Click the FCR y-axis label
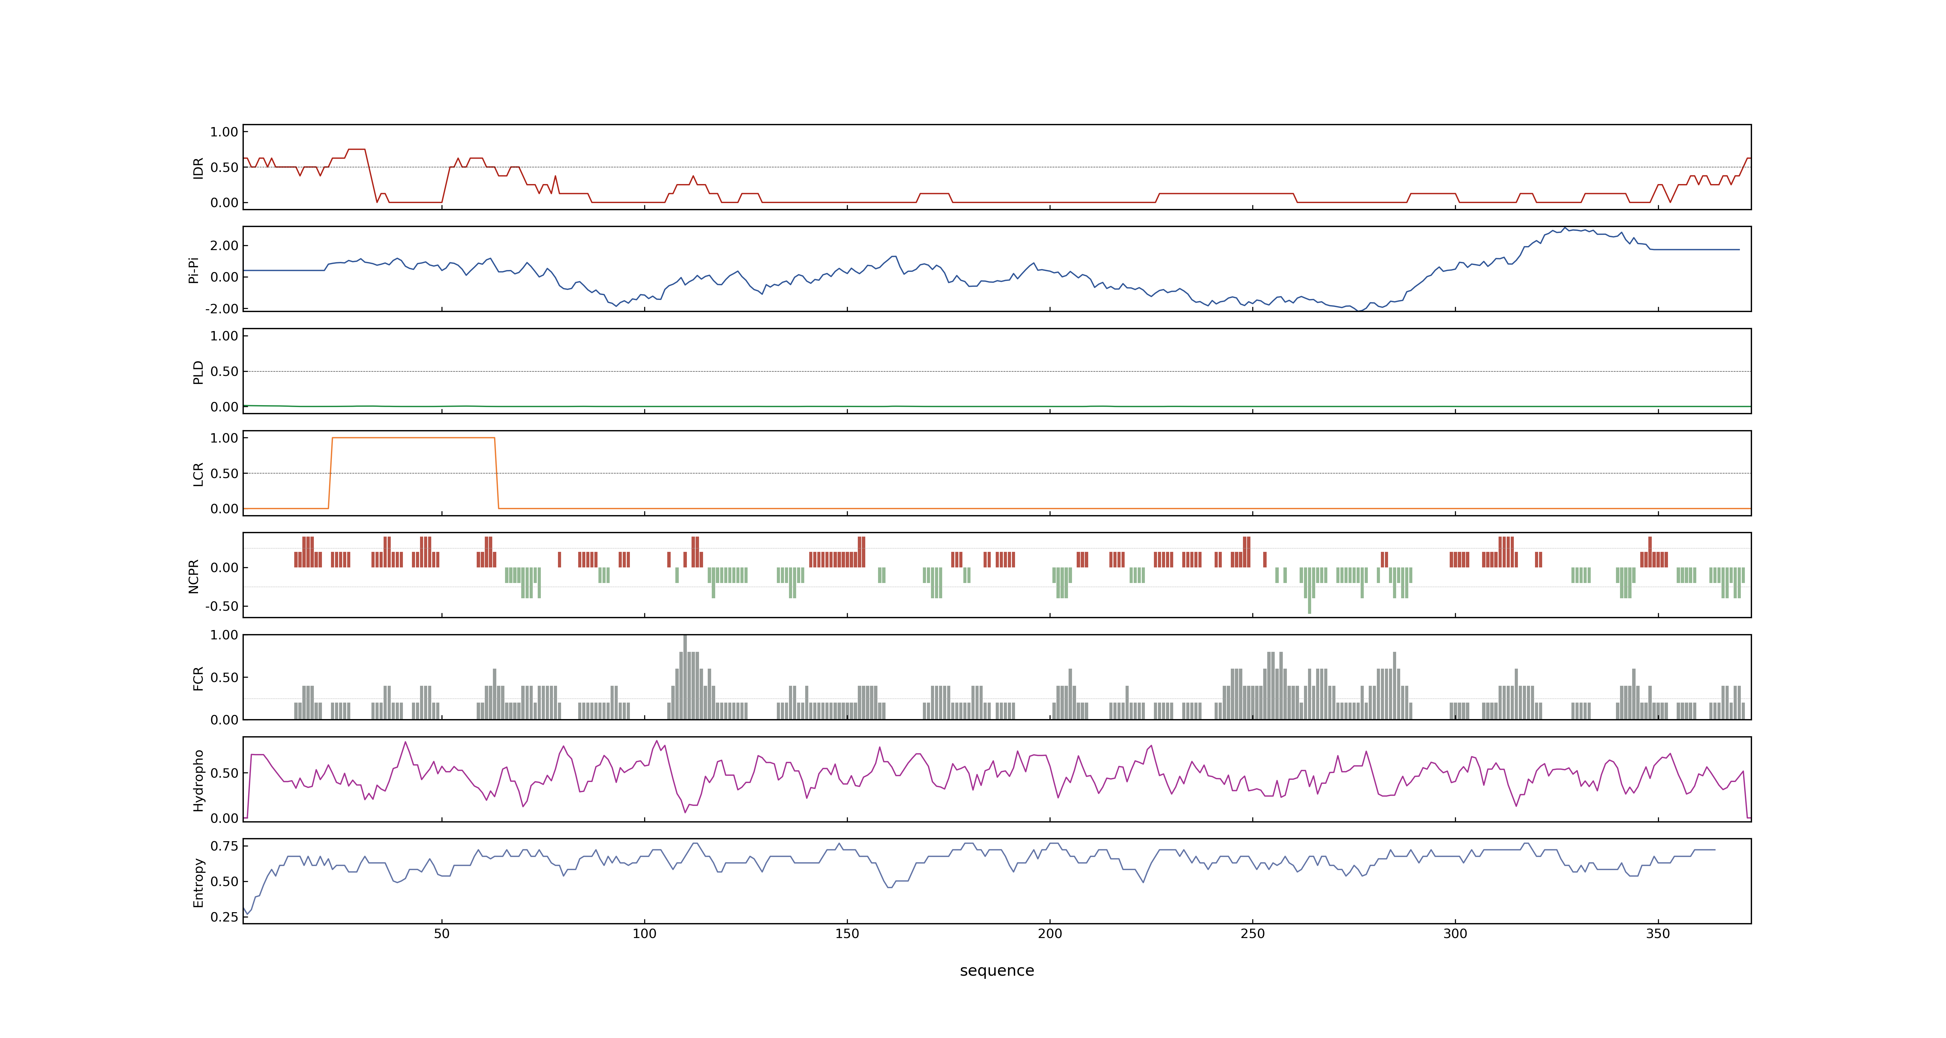Viewport: 1946px width, 1038px height. [x=198, y=678]
